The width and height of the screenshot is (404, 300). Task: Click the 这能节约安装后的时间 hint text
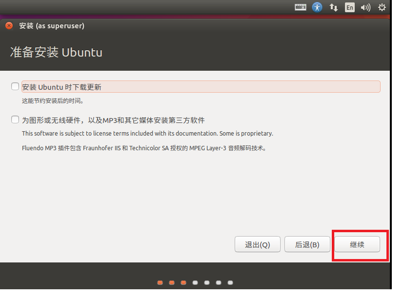coord(53,101)
